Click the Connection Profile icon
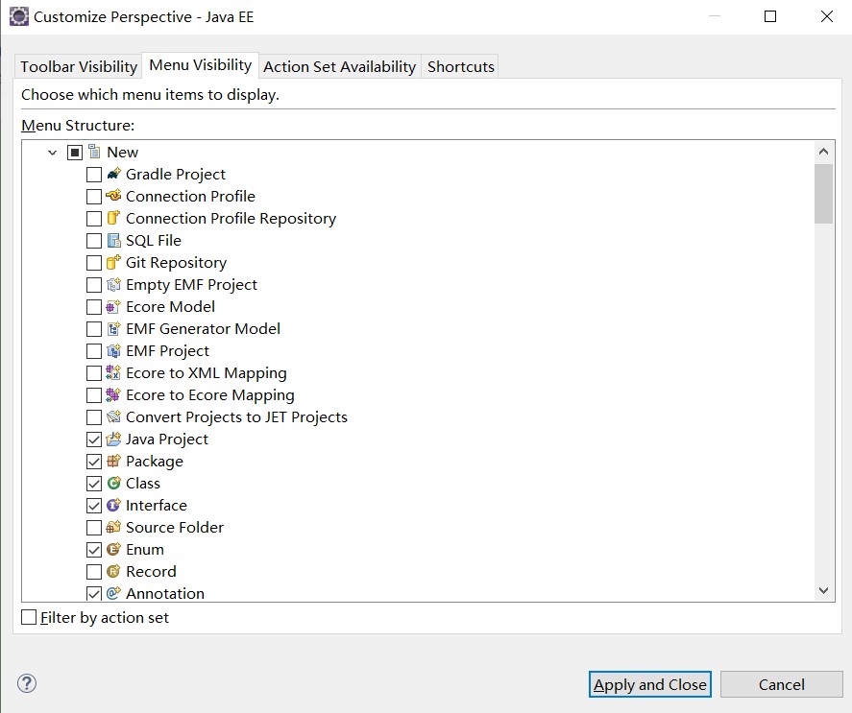 [113, 196]
